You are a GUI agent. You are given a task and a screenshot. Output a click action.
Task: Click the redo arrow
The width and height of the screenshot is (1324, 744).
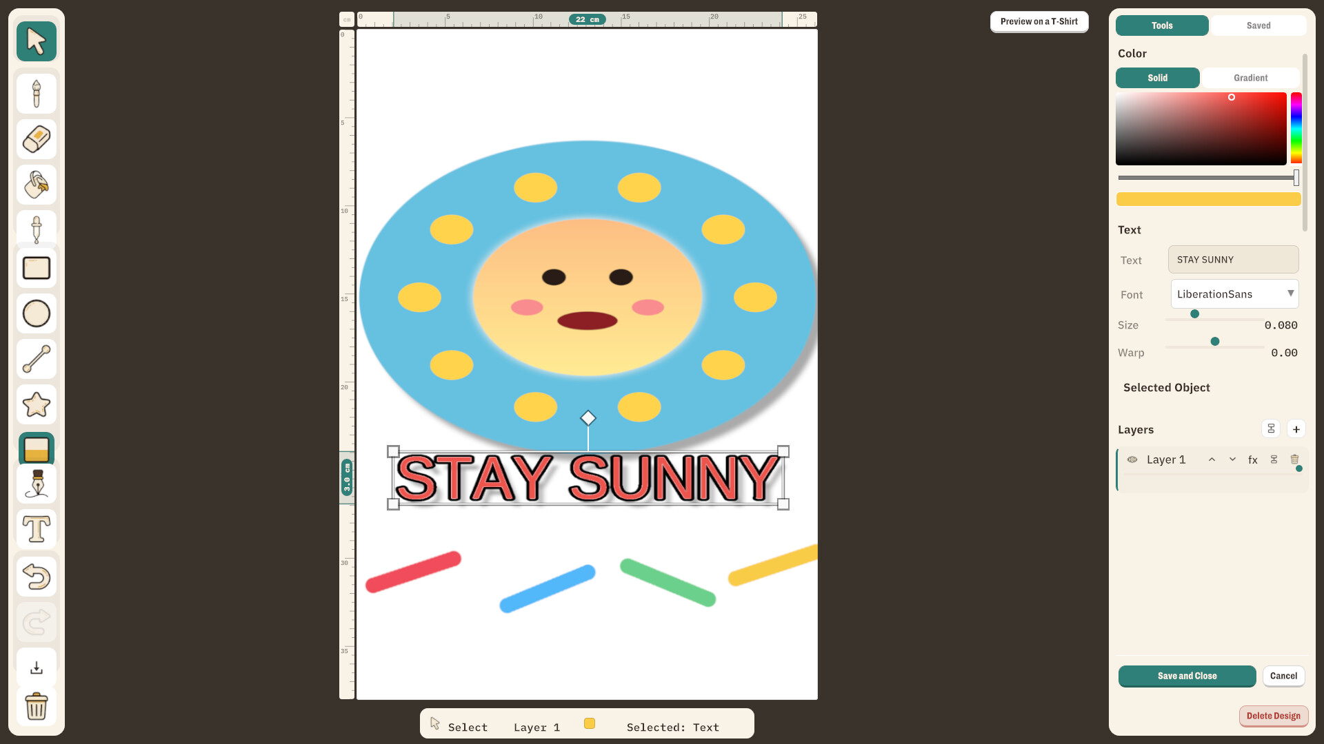[x=37, y=622]
